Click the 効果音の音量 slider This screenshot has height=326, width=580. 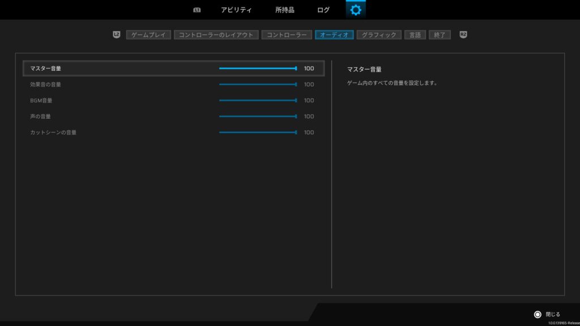click(x=258, y=84)
